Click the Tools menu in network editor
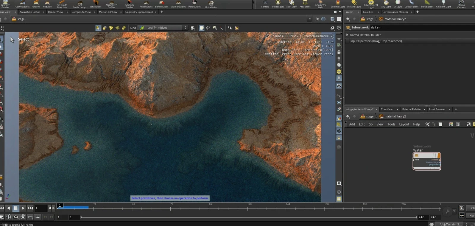The image size is (475, 226). point(391,125)
